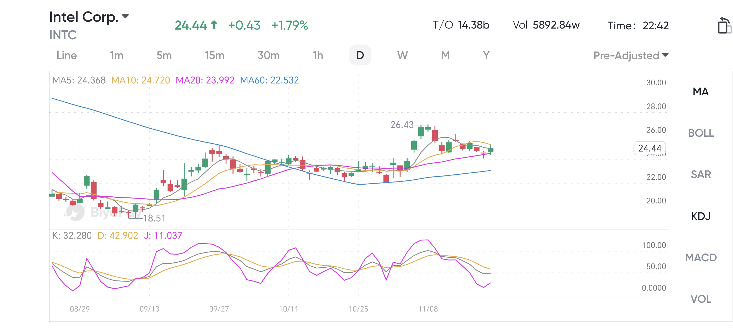Click the current price 24.44 in header
The height and width of the screenshot is (331, 733).
tap(191, 25)
